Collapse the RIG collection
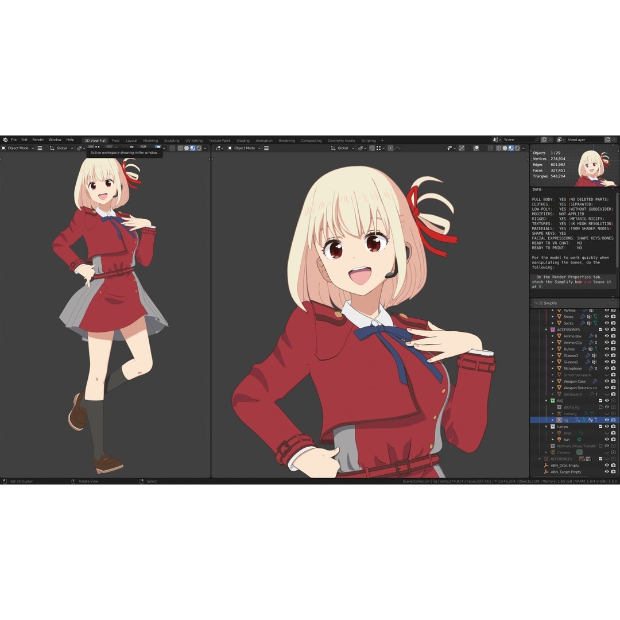 546,401
